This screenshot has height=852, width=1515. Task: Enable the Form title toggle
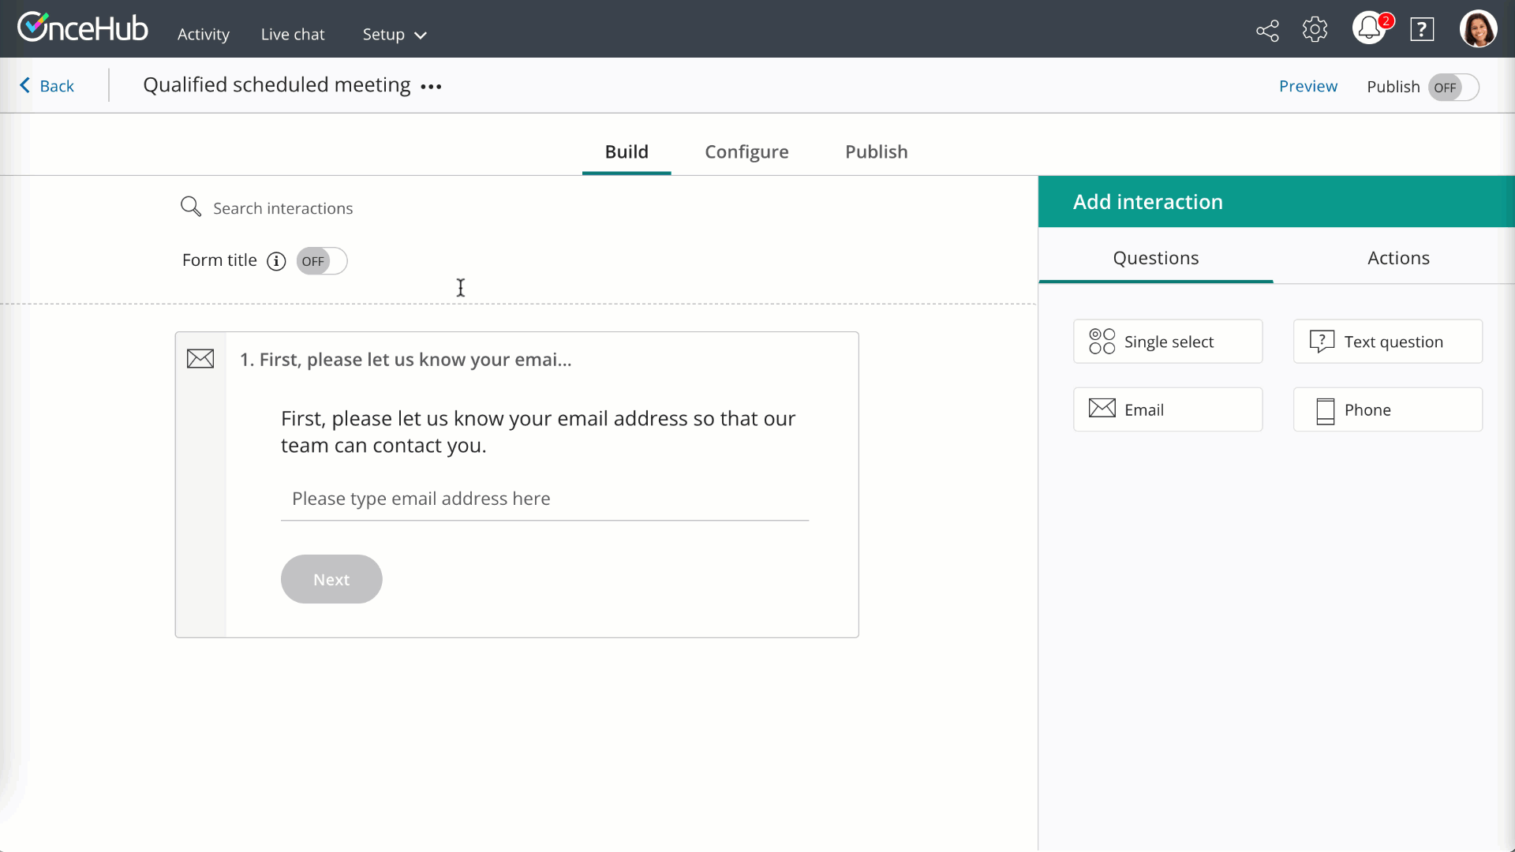click(x=321, y=261)
